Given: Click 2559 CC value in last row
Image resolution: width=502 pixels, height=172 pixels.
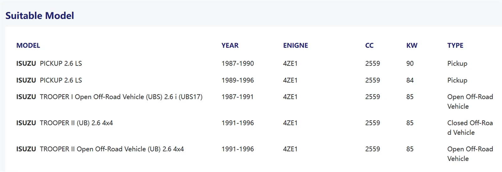Looking at the screenshot, I should pos(372,149).
